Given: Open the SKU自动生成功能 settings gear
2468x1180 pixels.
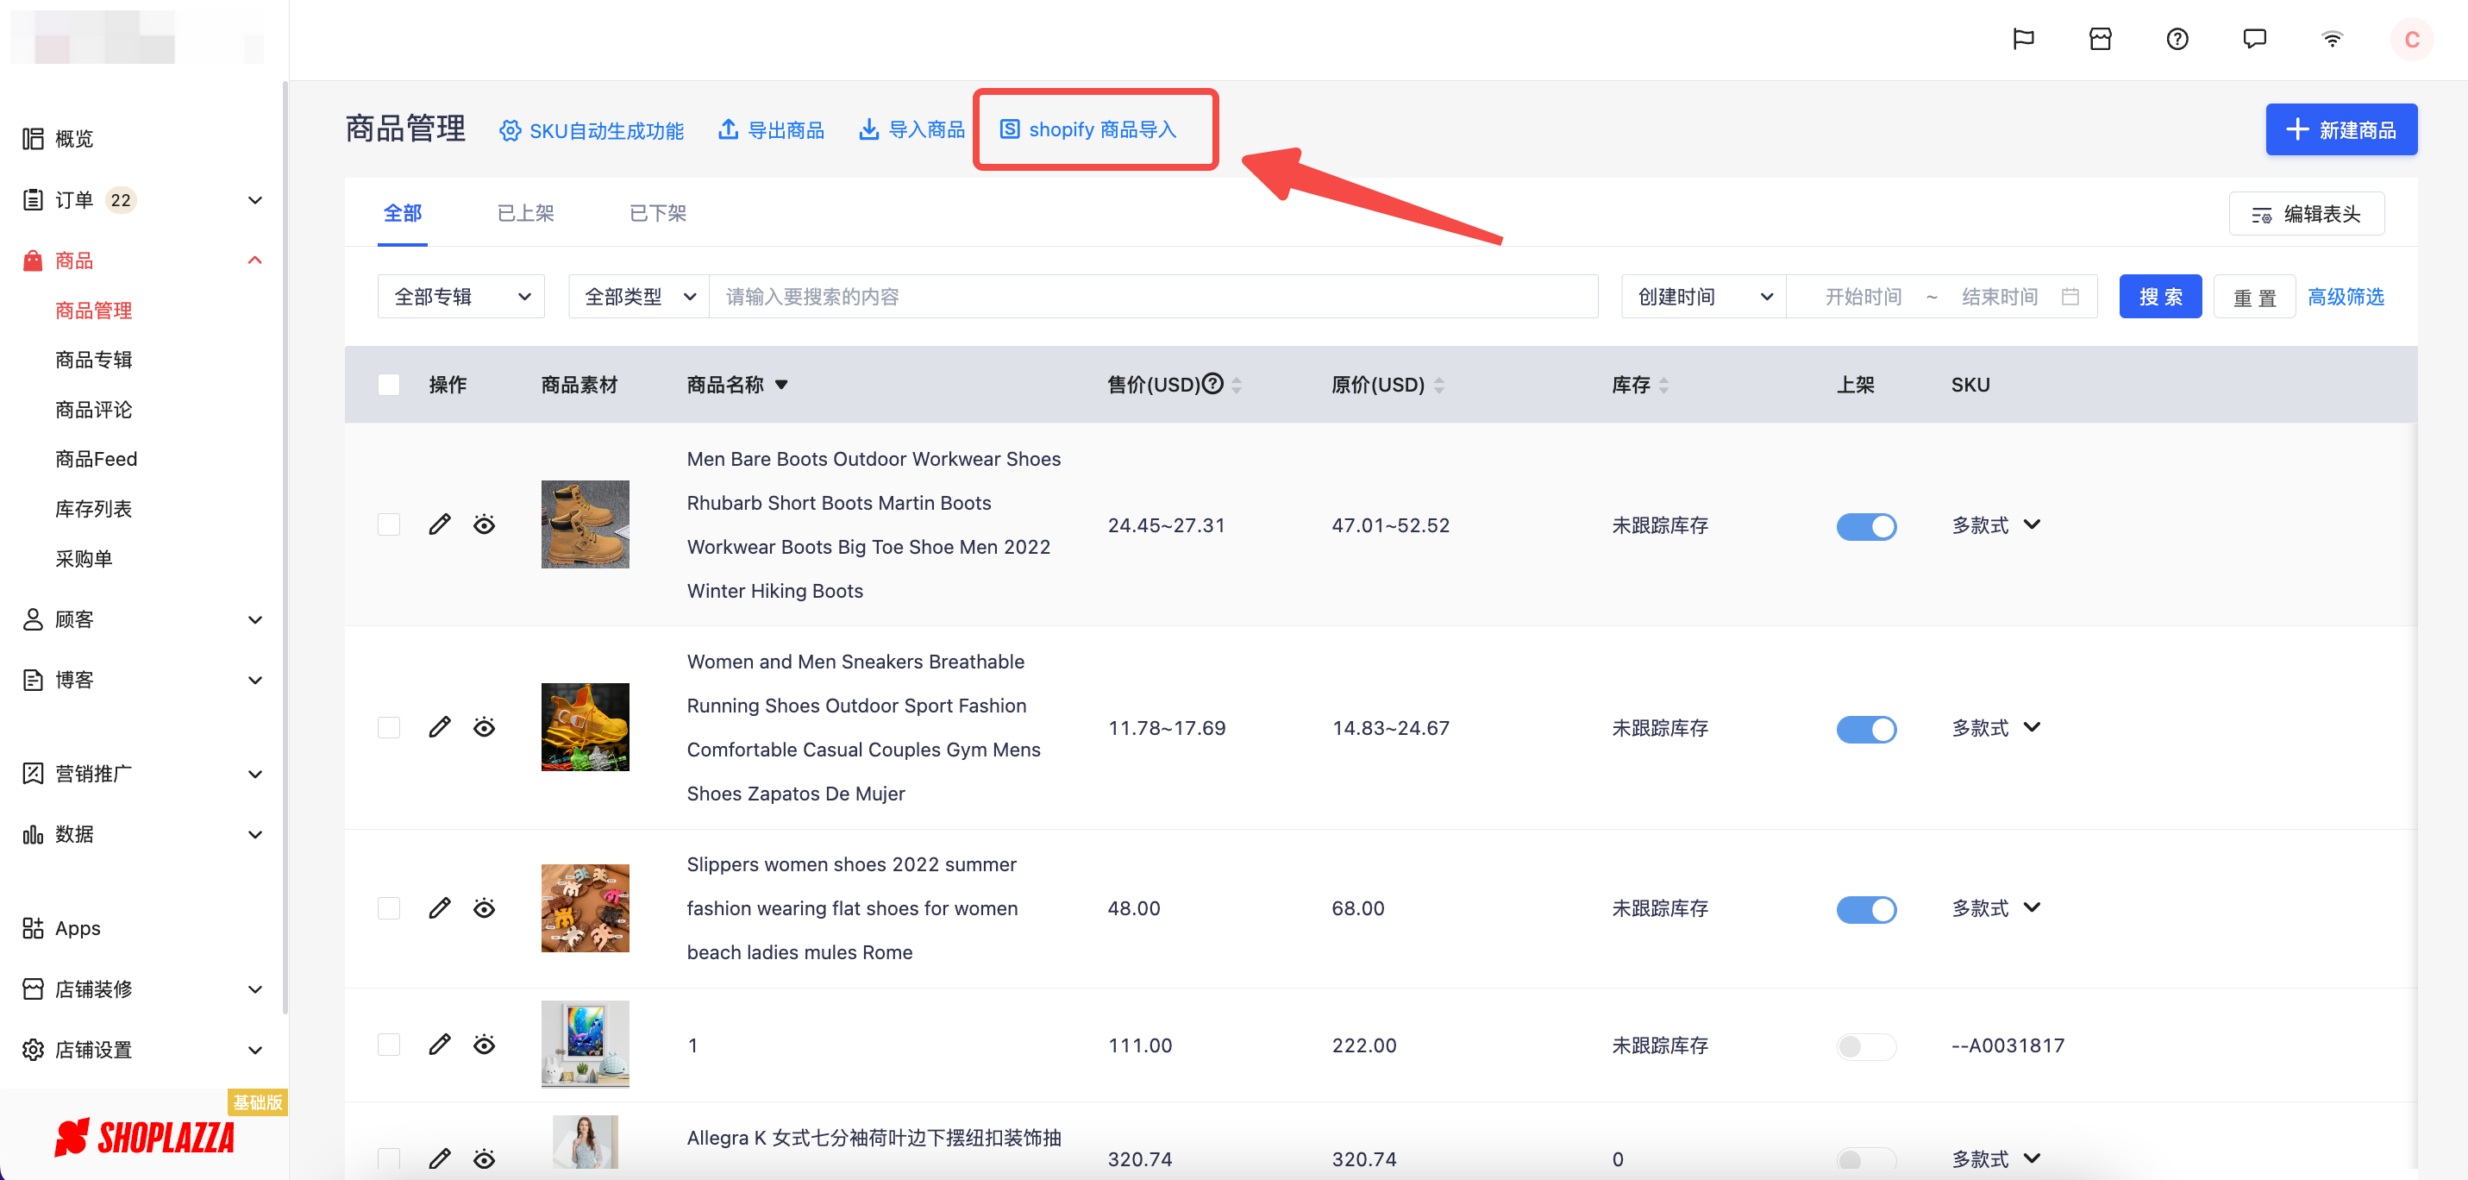Looking at the screenshot, I should coord(511,129).
